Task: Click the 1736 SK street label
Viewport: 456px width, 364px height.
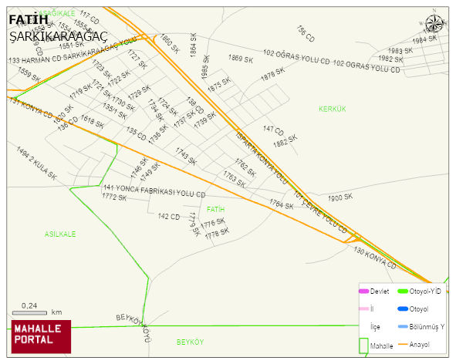Action: pos(158,134)
